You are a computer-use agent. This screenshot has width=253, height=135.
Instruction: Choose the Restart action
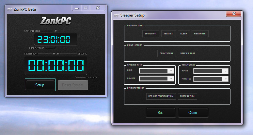[x=168, y=34]
